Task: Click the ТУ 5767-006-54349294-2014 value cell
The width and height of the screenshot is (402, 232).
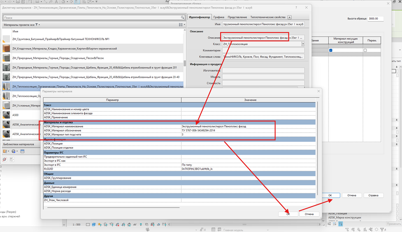Action: pos(248,130)
